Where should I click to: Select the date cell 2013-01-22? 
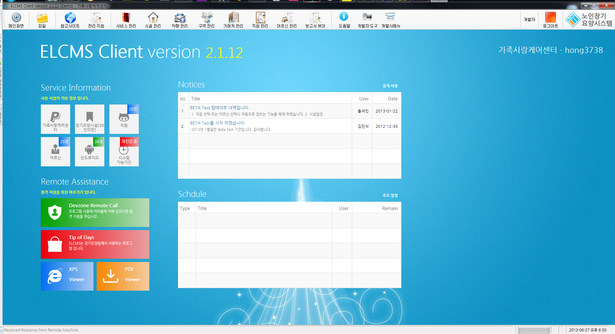pos(387,111)
